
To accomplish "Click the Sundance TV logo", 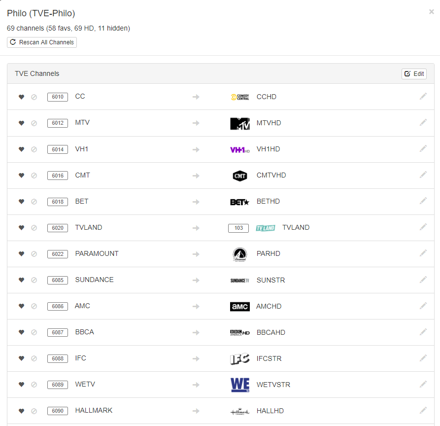I will click(239, 281).
